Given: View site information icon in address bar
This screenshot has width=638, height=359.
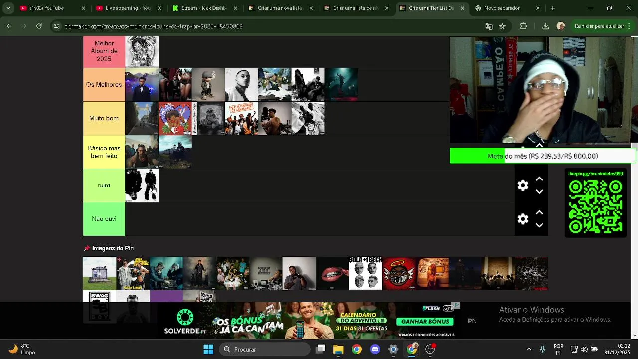Looking at the screenshot, I should click(x=57, y=26).
